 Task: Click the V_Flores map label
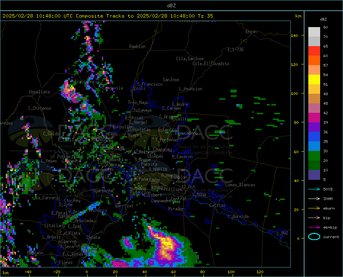tap(63, 263)
